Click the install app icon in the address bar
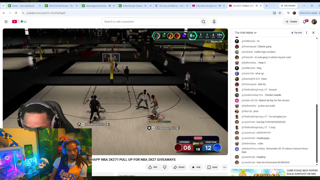The image size is (320, 180). (x=274, y=13)
